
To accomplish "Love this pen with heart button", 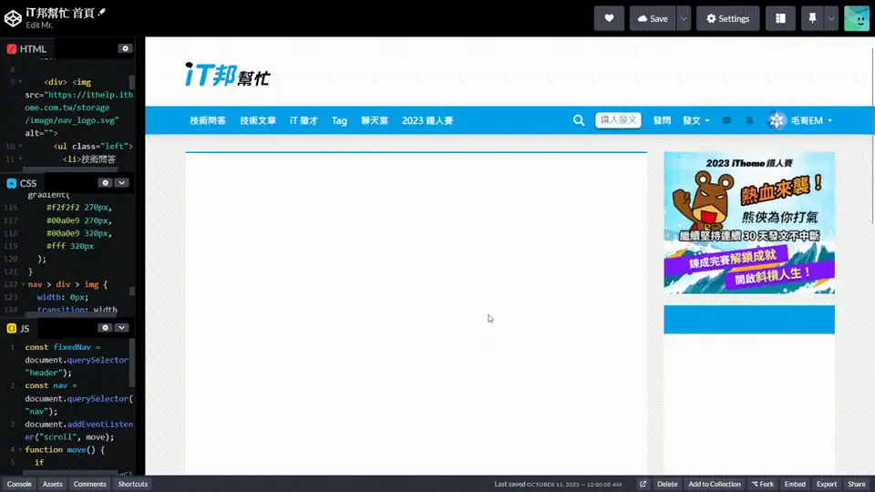I will click(609, 18).
